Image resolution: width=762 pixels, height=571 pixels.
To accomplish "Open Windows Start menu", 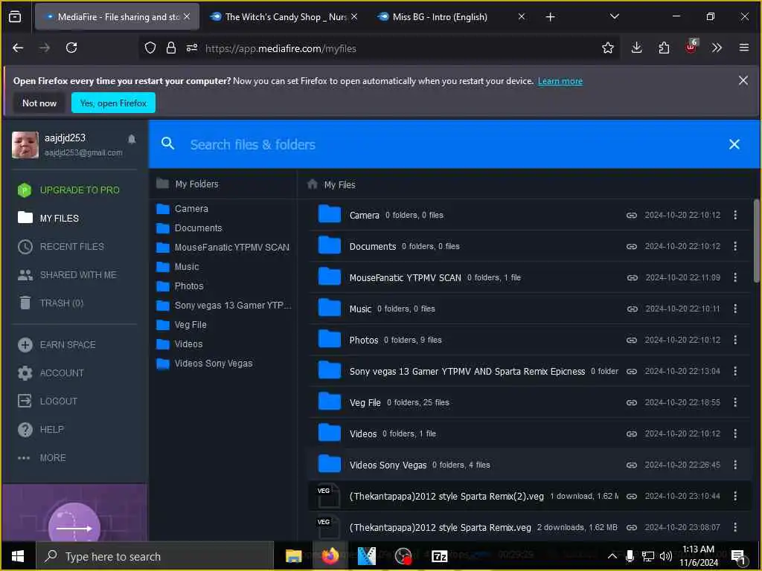I will tap(18, 556).
